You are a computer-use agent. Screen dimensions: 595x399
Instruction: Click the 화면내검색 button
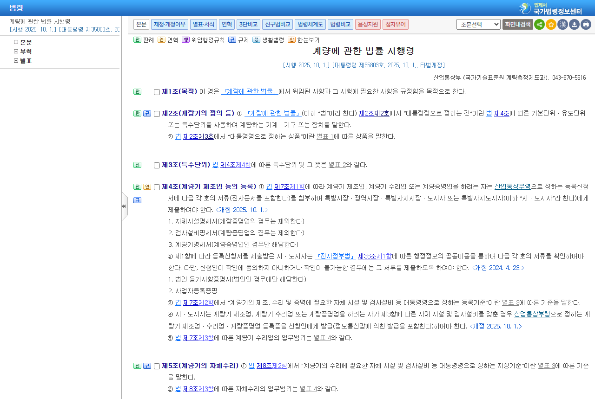pos(517,24)
